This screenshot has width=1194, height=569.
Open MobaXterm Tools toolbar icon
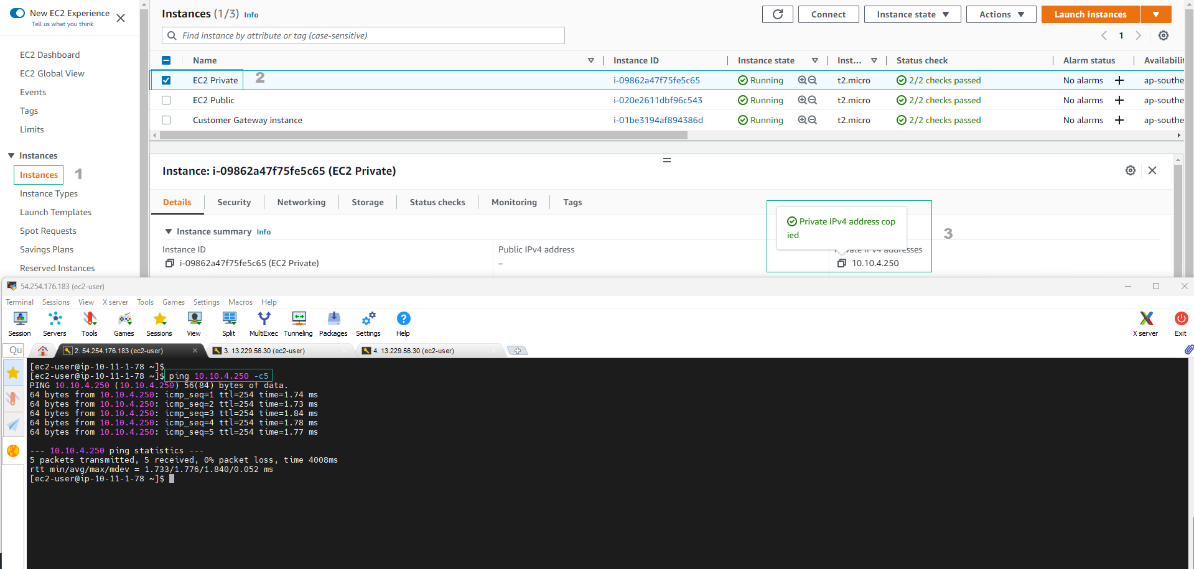(90, 323)
